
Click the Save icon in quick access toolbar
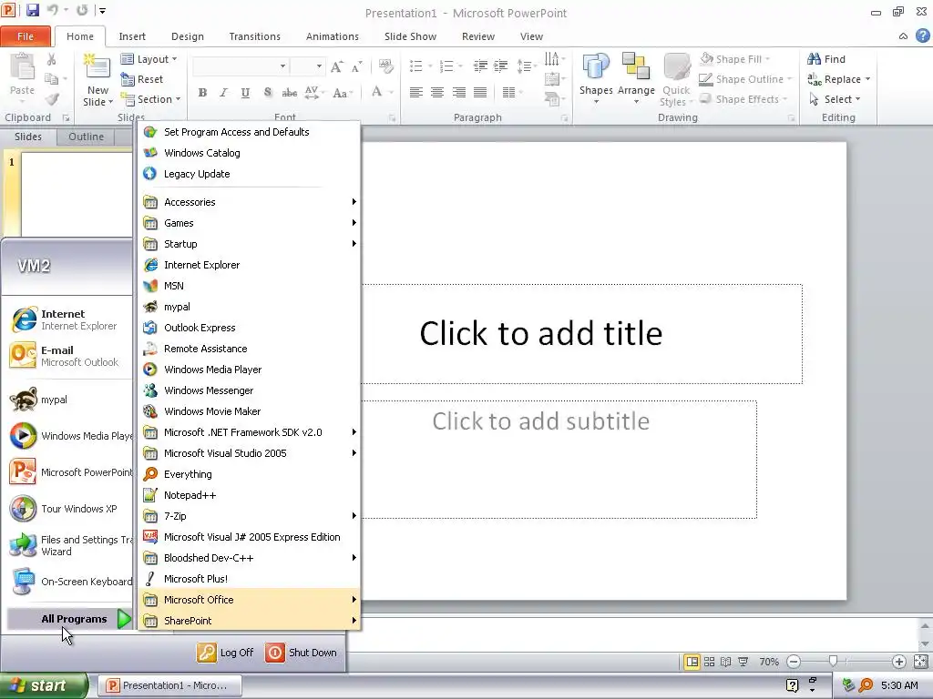click(x=32, y=10)
